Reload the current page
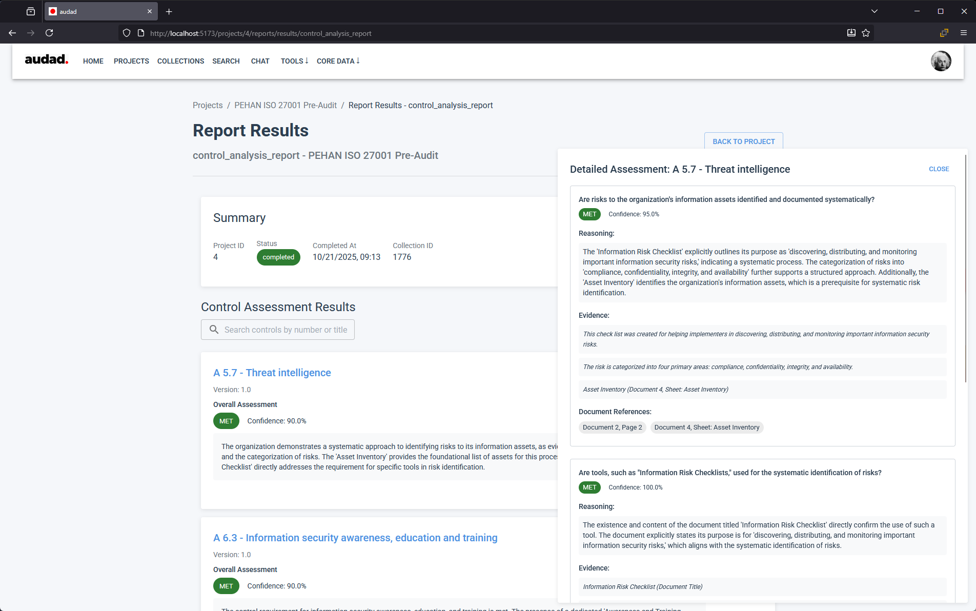This screenshot has height=611, width=976. (x=49, y=33)
